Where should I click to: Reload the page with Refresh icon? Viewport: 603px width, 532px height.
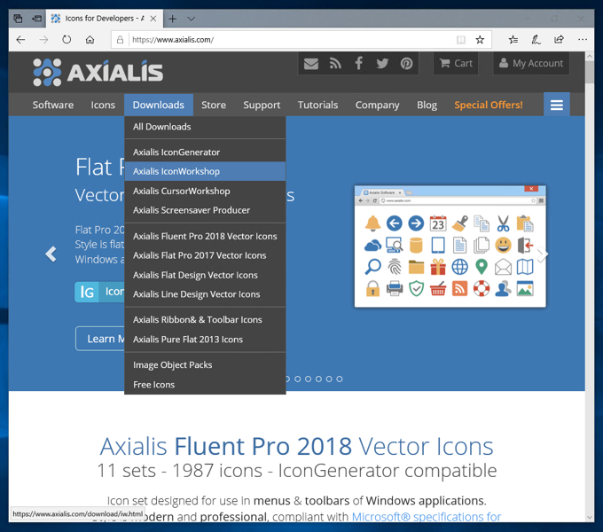(x=67, y=40)
